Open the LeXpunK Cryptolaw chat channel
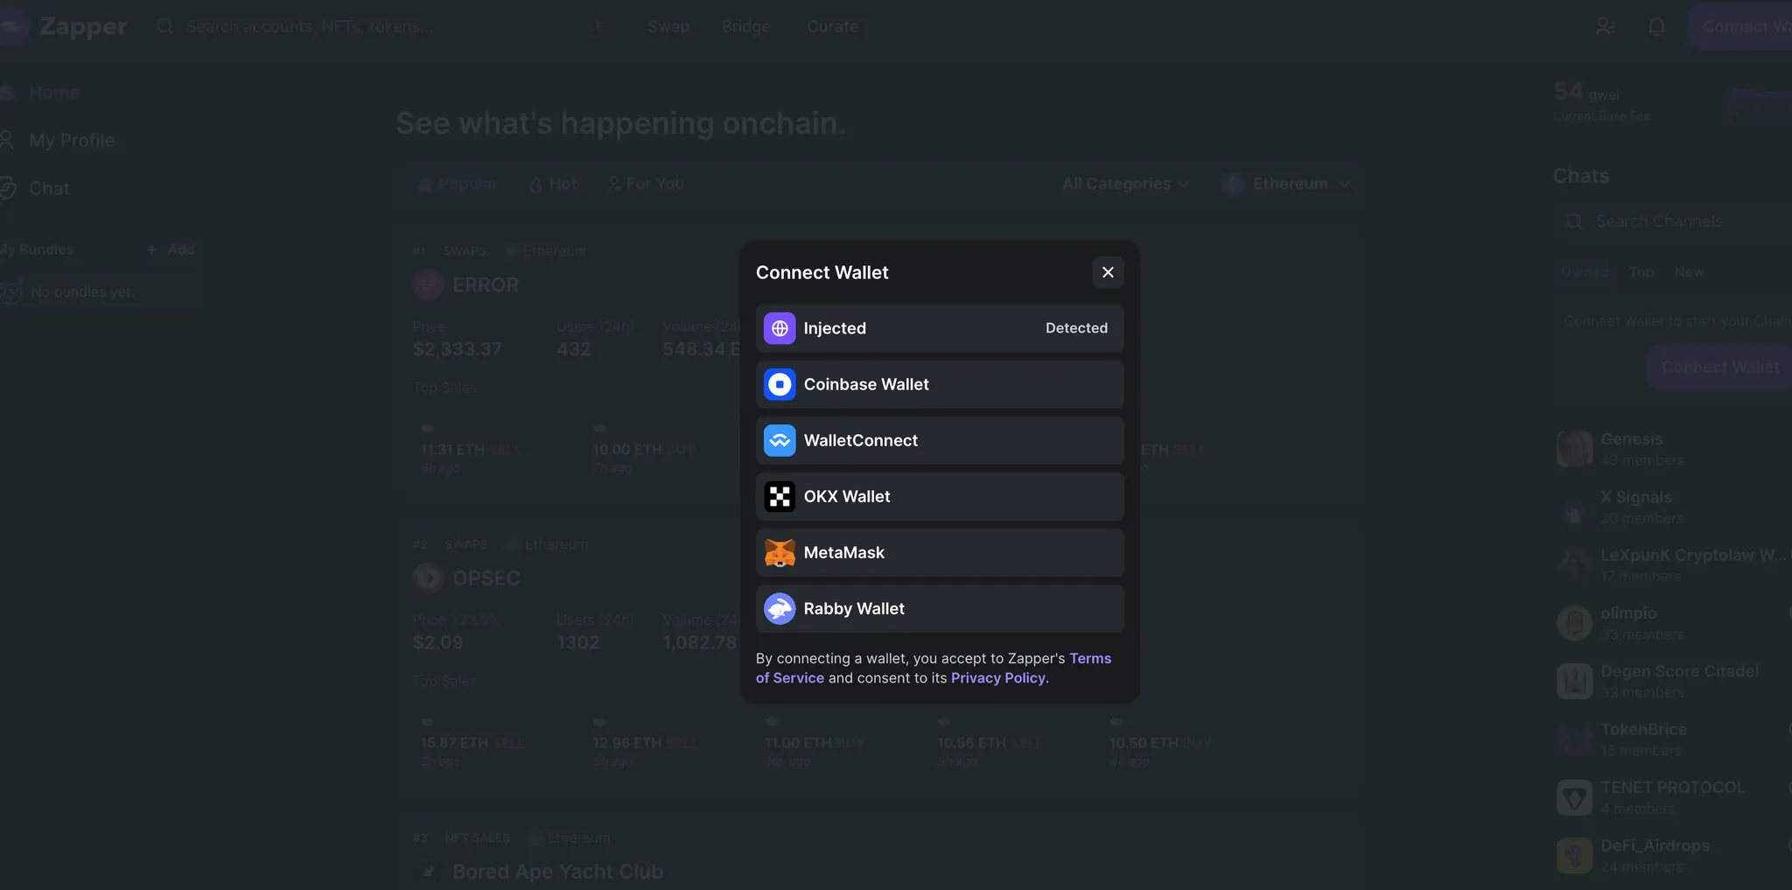This screenshot has height=890, width=1792. point(1673,565)
